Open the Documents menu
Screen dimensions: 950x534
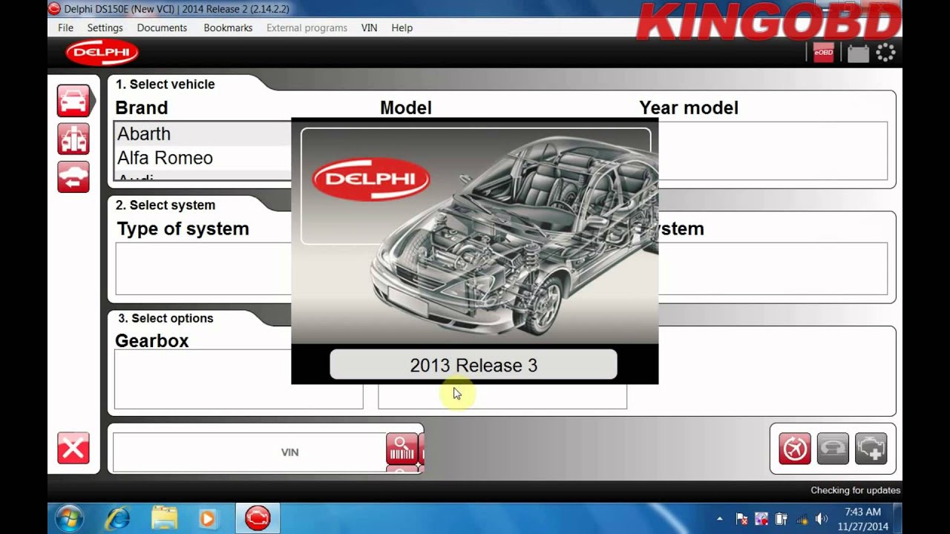click(162, 27)
